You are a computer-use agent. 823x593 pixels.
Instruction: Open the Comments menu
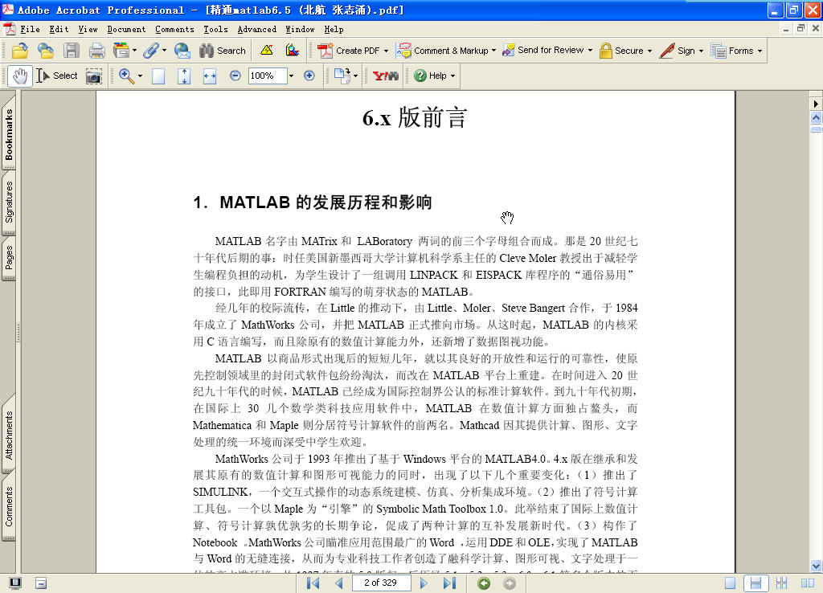pos(174,30)
